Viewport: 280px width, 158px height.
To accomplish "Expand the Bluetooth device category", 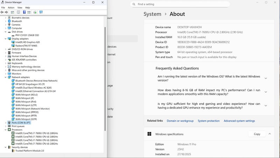I will 6,21.
